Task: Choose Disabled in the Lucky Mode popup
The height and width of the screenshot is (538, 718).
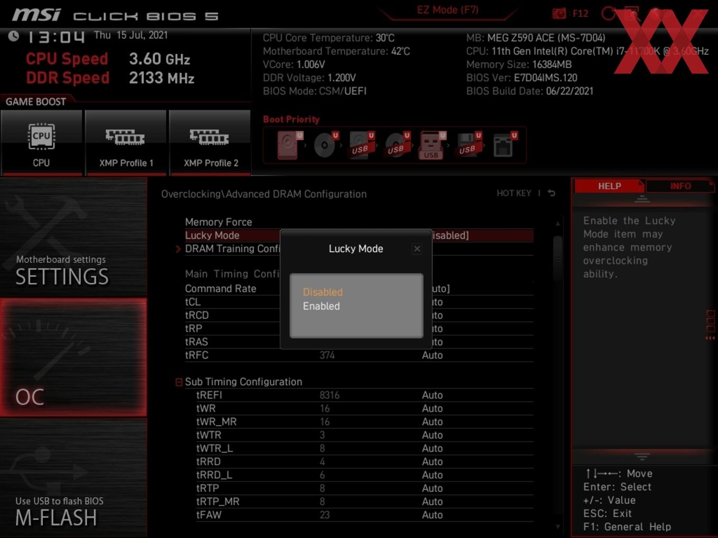Action: [x=323, y=292]
